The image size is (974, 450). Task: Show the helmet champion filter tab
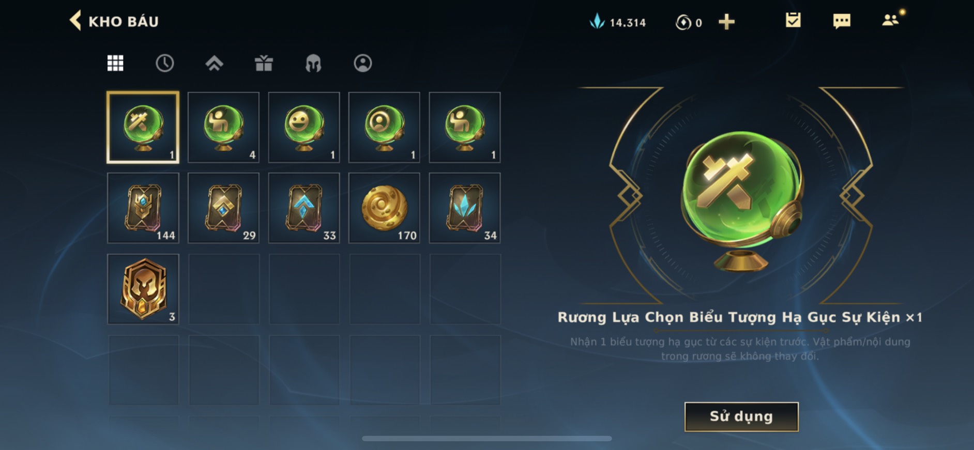(313, 64)
